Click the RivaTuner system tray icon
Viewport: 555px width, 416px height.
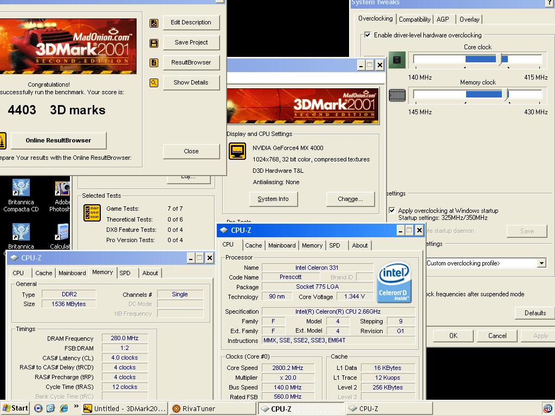(x=548, y=408)
